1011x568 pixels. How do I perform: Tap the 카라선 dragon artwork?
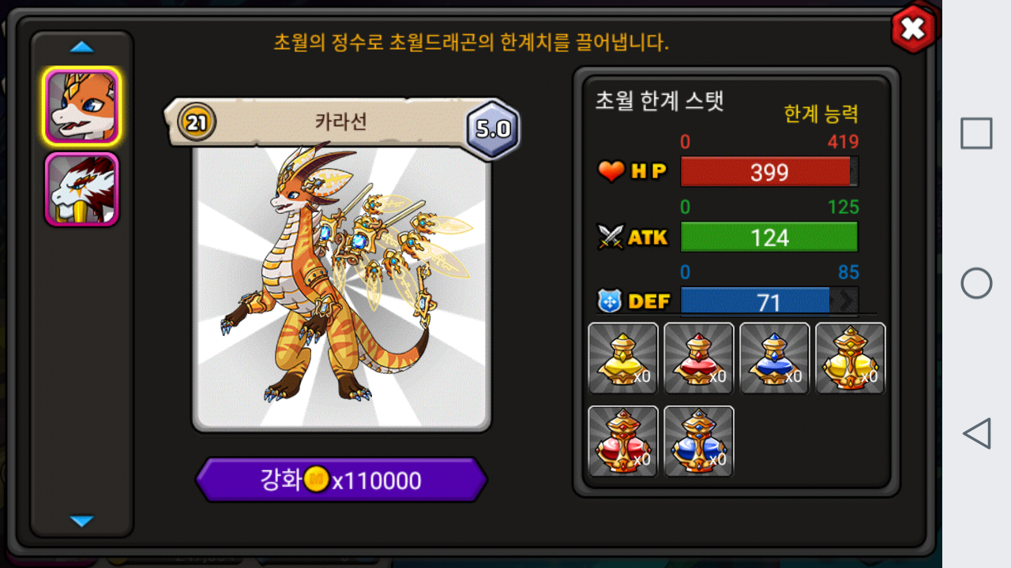341,288
